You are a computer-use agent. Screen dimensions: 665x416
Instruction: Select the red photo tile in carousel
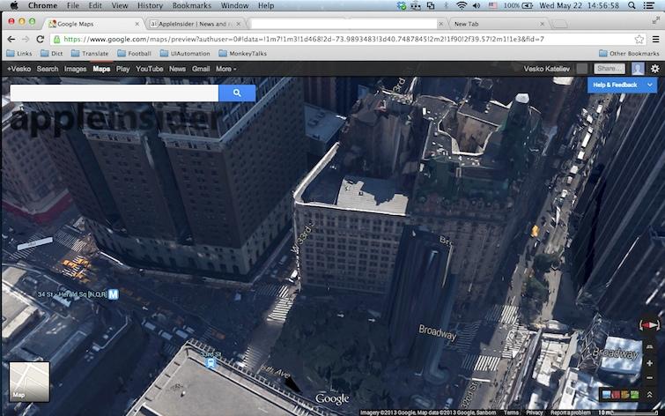click(616, 395)
